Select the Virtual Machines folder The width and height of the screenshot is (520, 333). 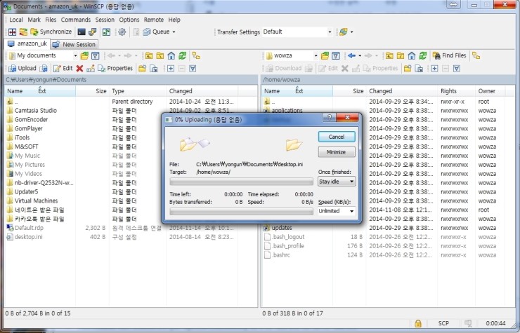tap(36, 201)
